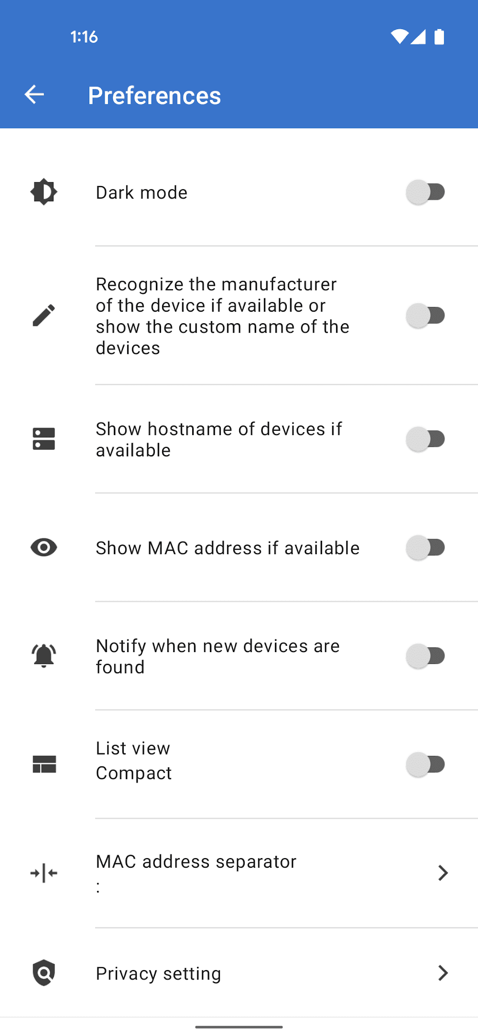Image resolution: width=478 pixels, height=1036 pixels.
Task: Tap the eye icon for MAC address
Action: (44, 547)
